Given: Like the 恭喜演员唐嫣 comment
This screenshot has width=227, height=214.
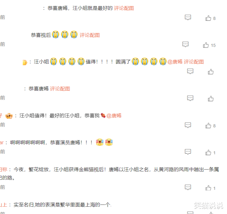Looking at the screenshot, I should (208, 152).
